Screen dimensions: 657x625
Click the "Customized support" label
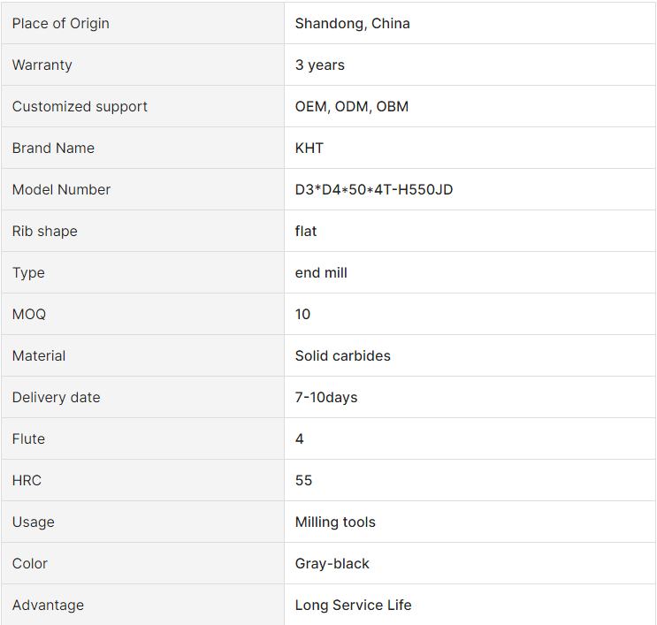click(80, 107)
